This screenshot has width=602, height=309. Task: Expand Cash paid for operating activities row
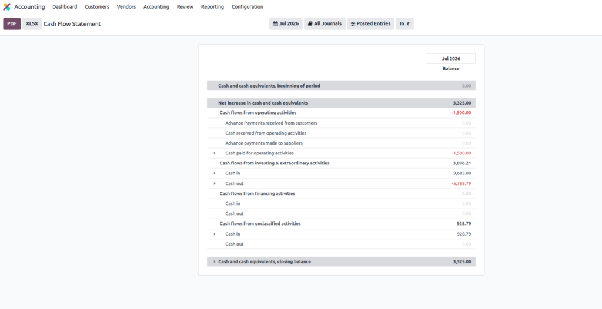click(x=215, y=153)
